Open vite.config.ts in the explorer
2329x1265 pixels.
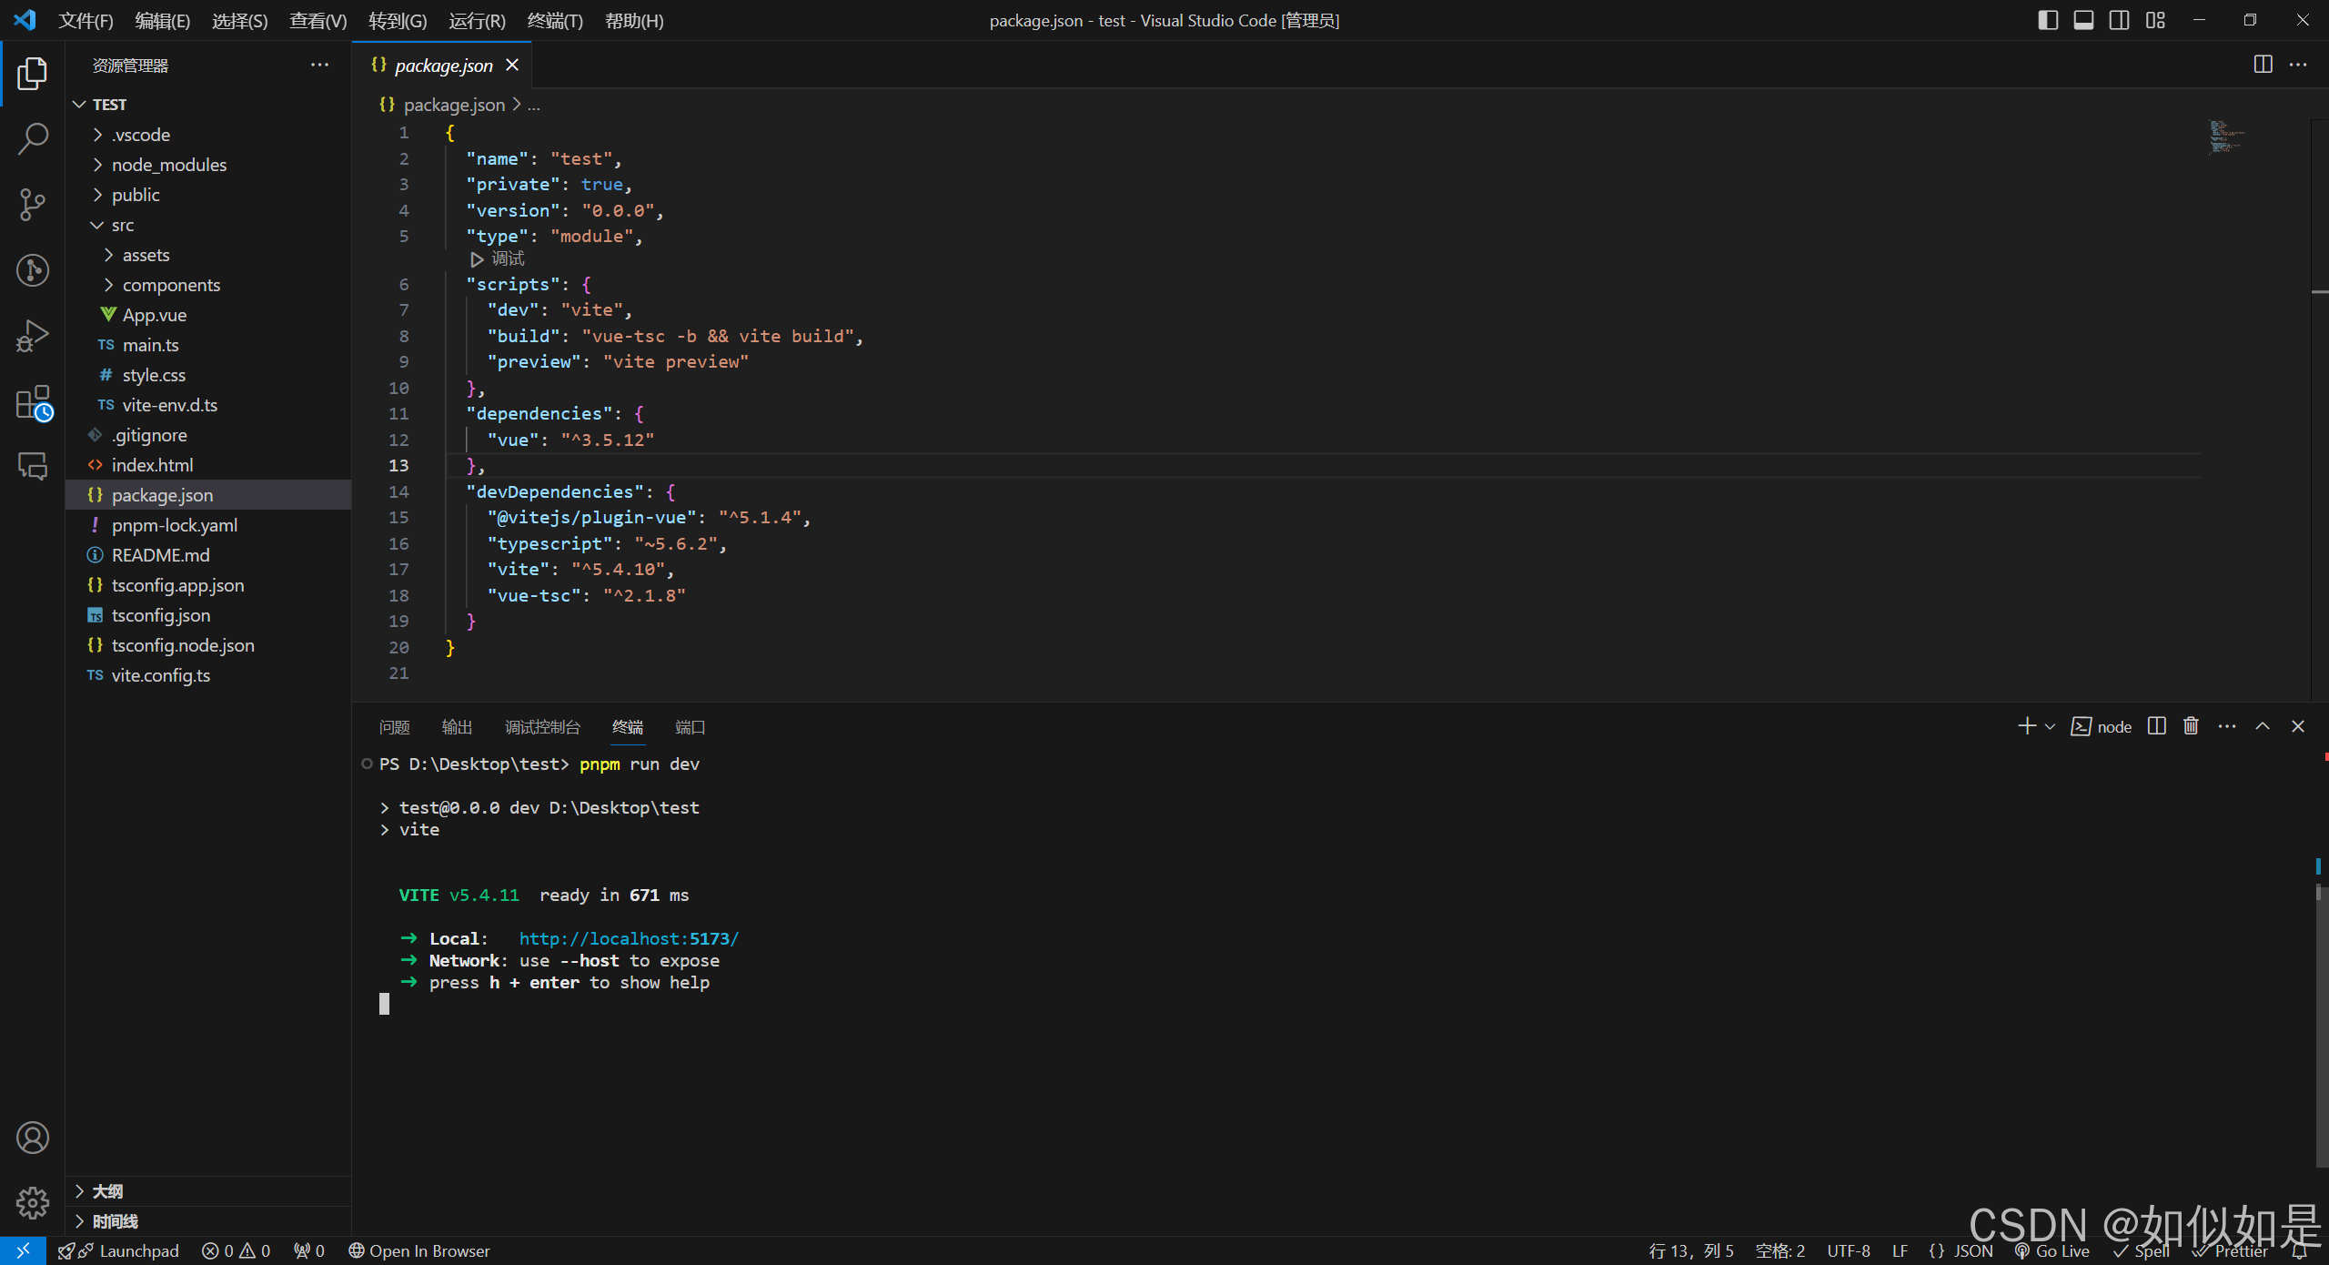(160, 675)
